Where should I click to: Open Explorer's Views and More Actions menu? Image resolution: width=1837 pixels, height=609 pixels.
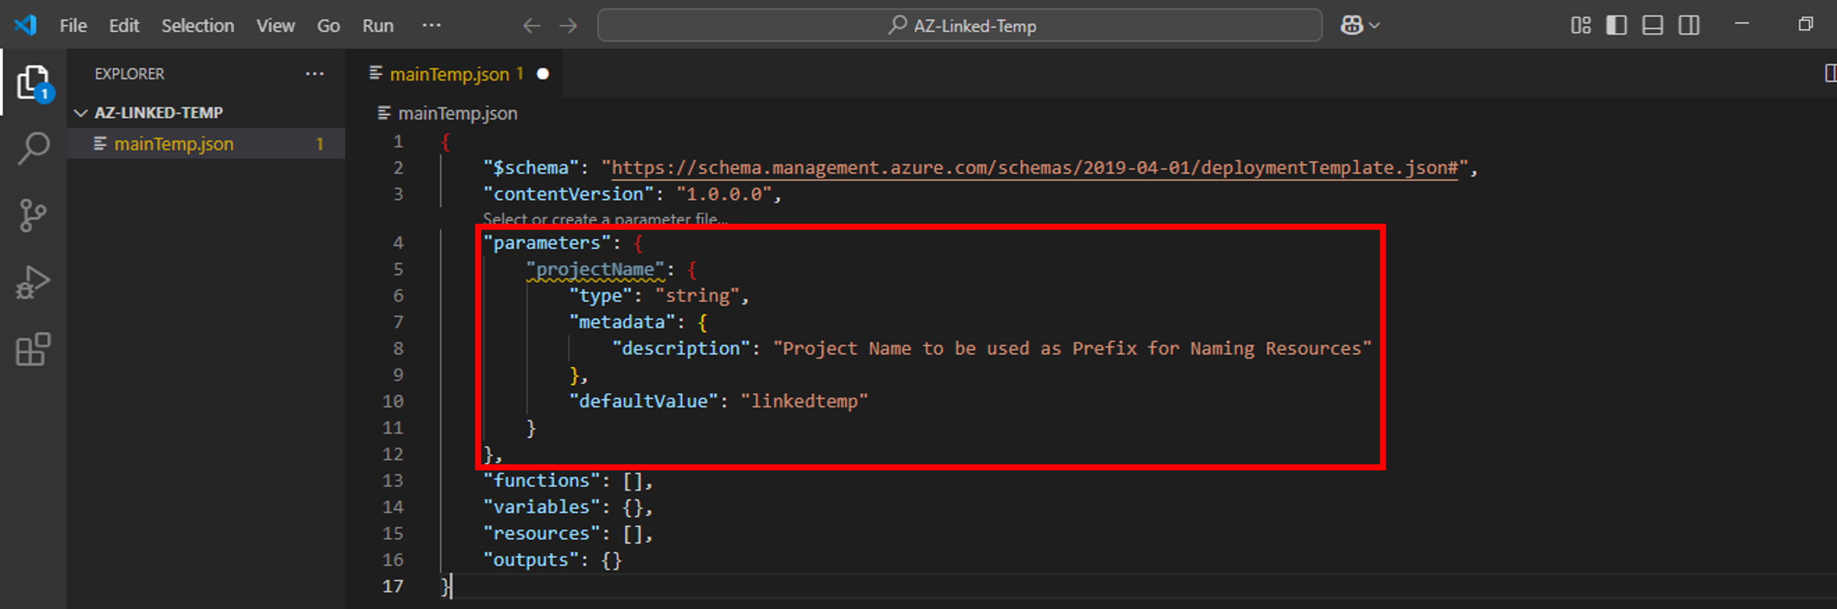[x=315, y=73]
